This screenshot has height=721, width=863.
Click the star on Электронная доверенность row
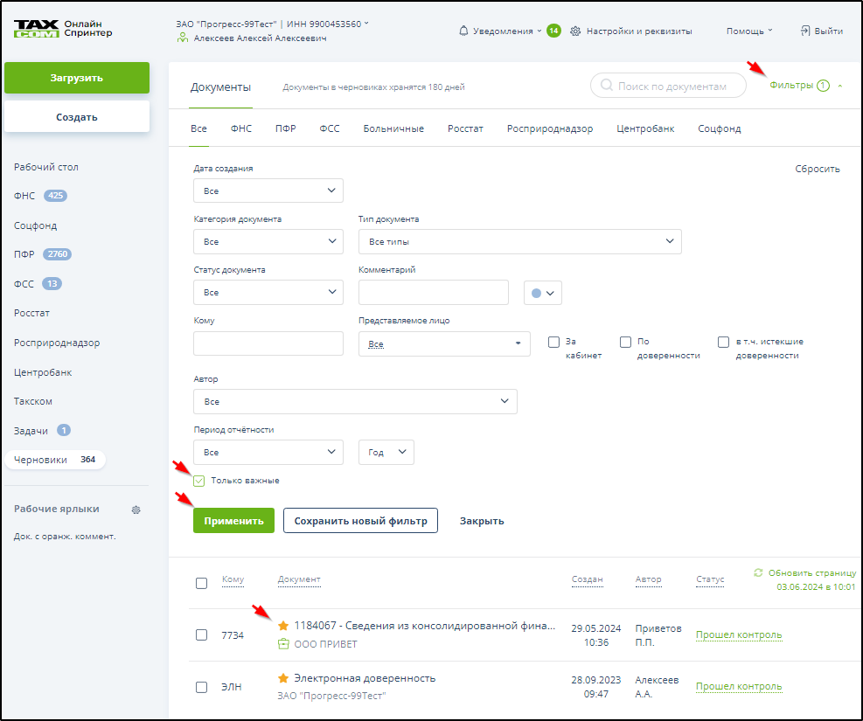(x=283, y=678)
